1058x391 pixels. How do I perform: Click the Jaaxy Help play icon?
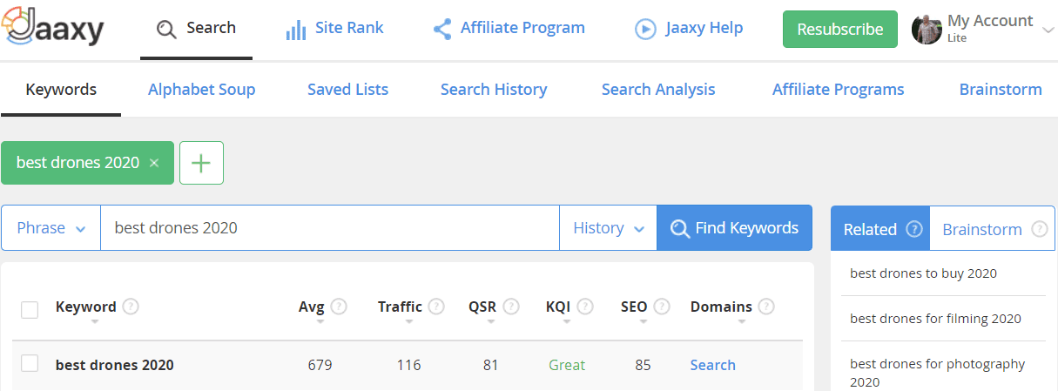click(x=645, y=29)
